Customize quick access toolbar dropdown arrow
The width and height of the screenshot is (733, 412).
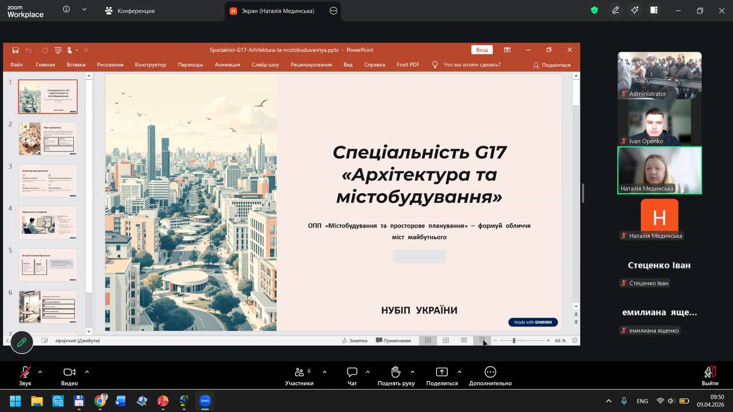86,50
